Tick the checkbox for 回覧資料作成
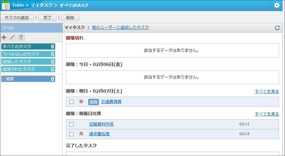This screenshot has width=285, height=156. coord(71,124)
